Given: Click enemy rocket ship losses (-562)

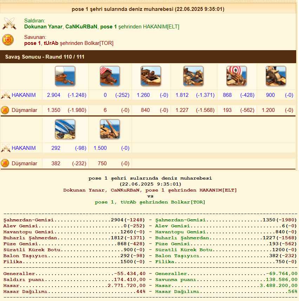Looking at the screenshot, I should pos(247,110).
